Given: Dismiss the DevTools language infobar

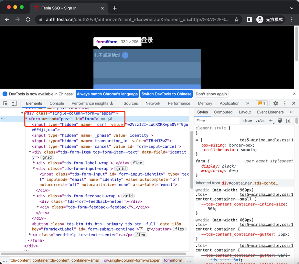Looking at the screenshot, I should click(294, 94).
